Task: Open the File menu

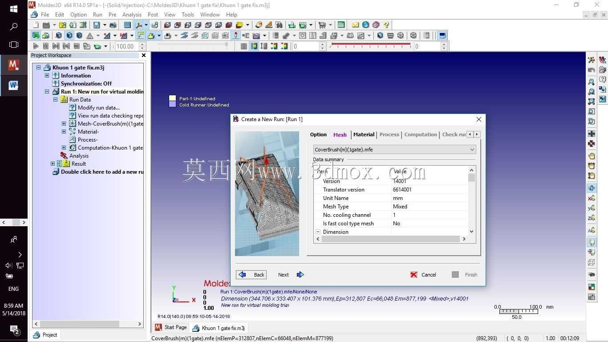Action: (x=45, y=15)
